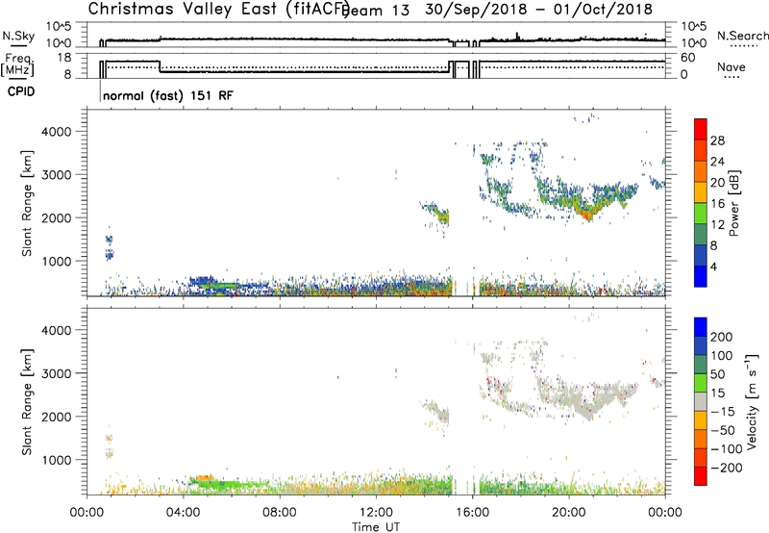Click the '1000' tick label of the velocity panel

click(x=57, y=460)
